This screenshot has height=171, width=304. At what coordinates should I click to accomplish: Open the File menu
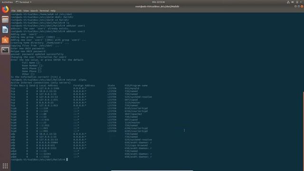(x=13, y=11)
